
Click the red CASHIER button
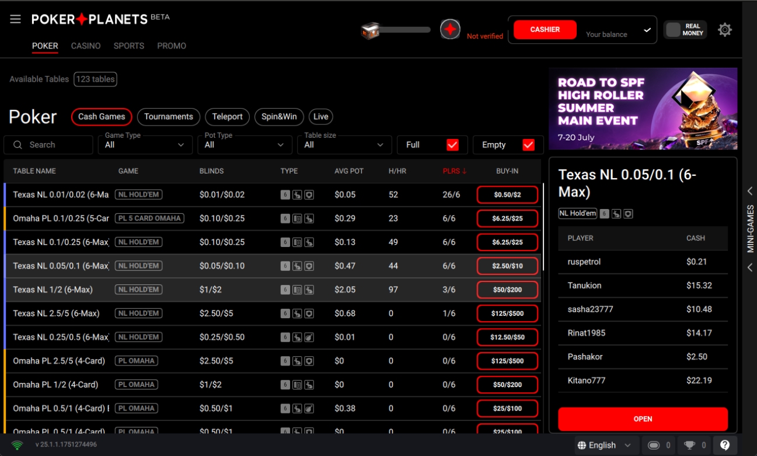(x=545, y=29)
